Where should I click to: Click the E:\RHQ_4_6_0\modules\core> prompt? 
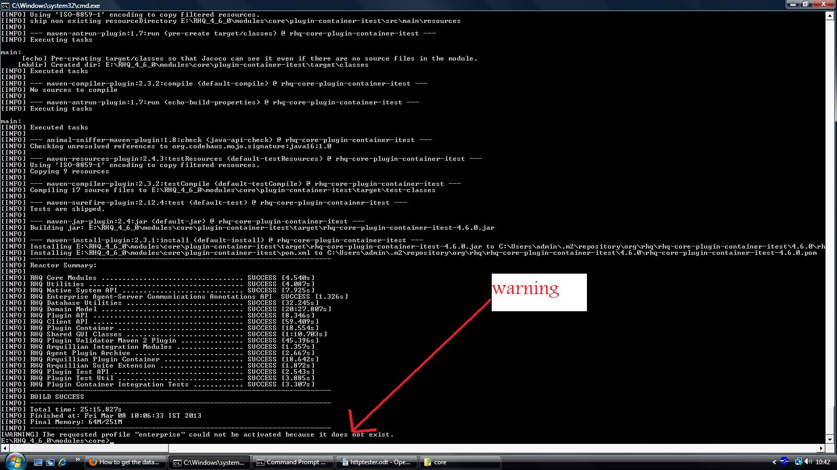55,441
